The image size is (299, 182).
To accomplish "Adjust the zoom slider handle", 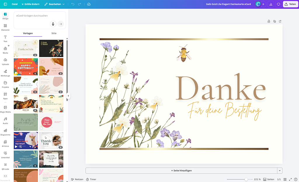I will pyautogui.click(x=246, y=179).
